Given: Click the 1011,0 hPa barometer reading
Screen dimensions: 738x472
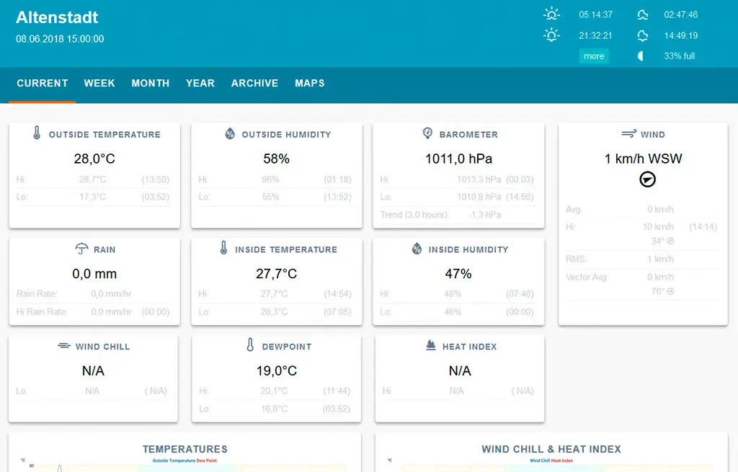Looking at the screenshot, I should [459, 159].
